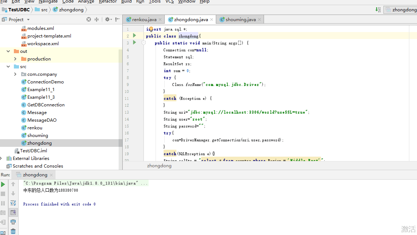Image resolution: width=417 pixels, height=235 pixels.
Task: Collapse the out folder
Action: click(8, 51)
